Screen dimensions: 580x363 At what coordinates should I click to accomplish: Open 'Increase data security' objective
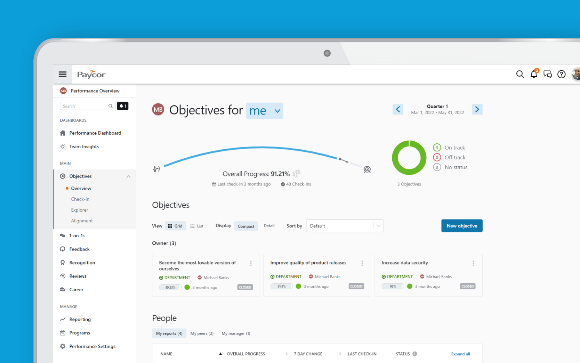click(x=405, y=263)
